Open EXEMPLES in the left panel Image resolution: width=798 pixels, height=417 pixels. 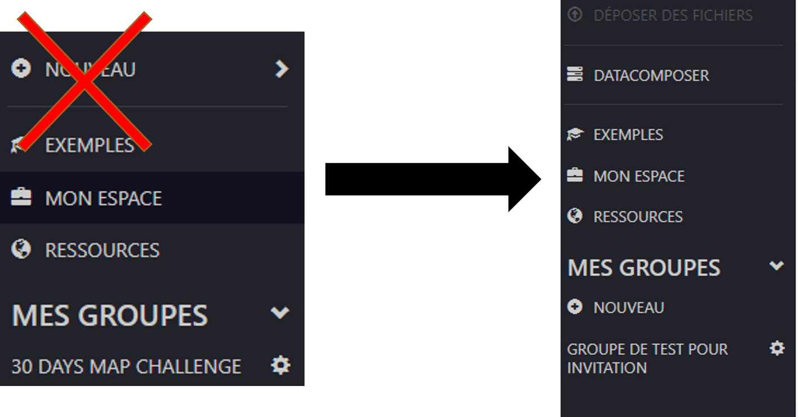tap(90, 145)
